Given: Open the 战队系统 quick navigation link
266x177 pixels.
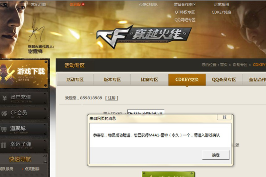Looking at the screenshot, I should coord(7,169).
